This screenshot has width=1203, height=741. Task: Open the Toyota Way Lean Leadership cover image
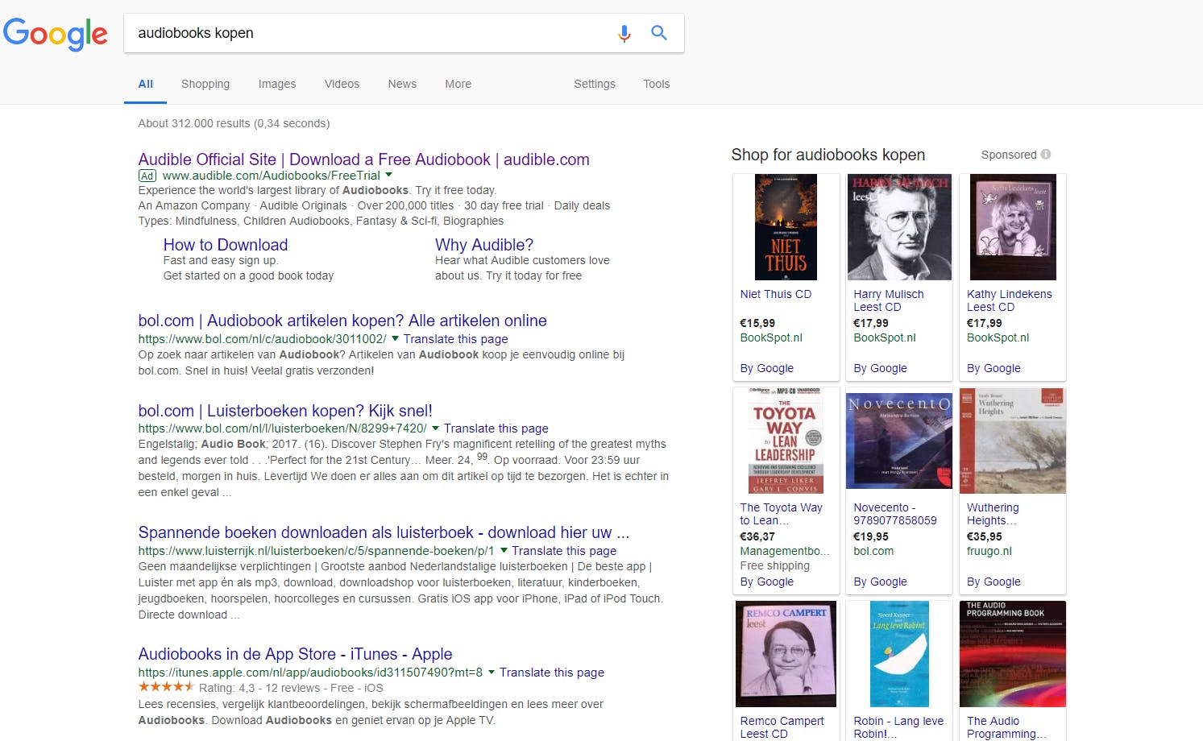click(786, 441)
